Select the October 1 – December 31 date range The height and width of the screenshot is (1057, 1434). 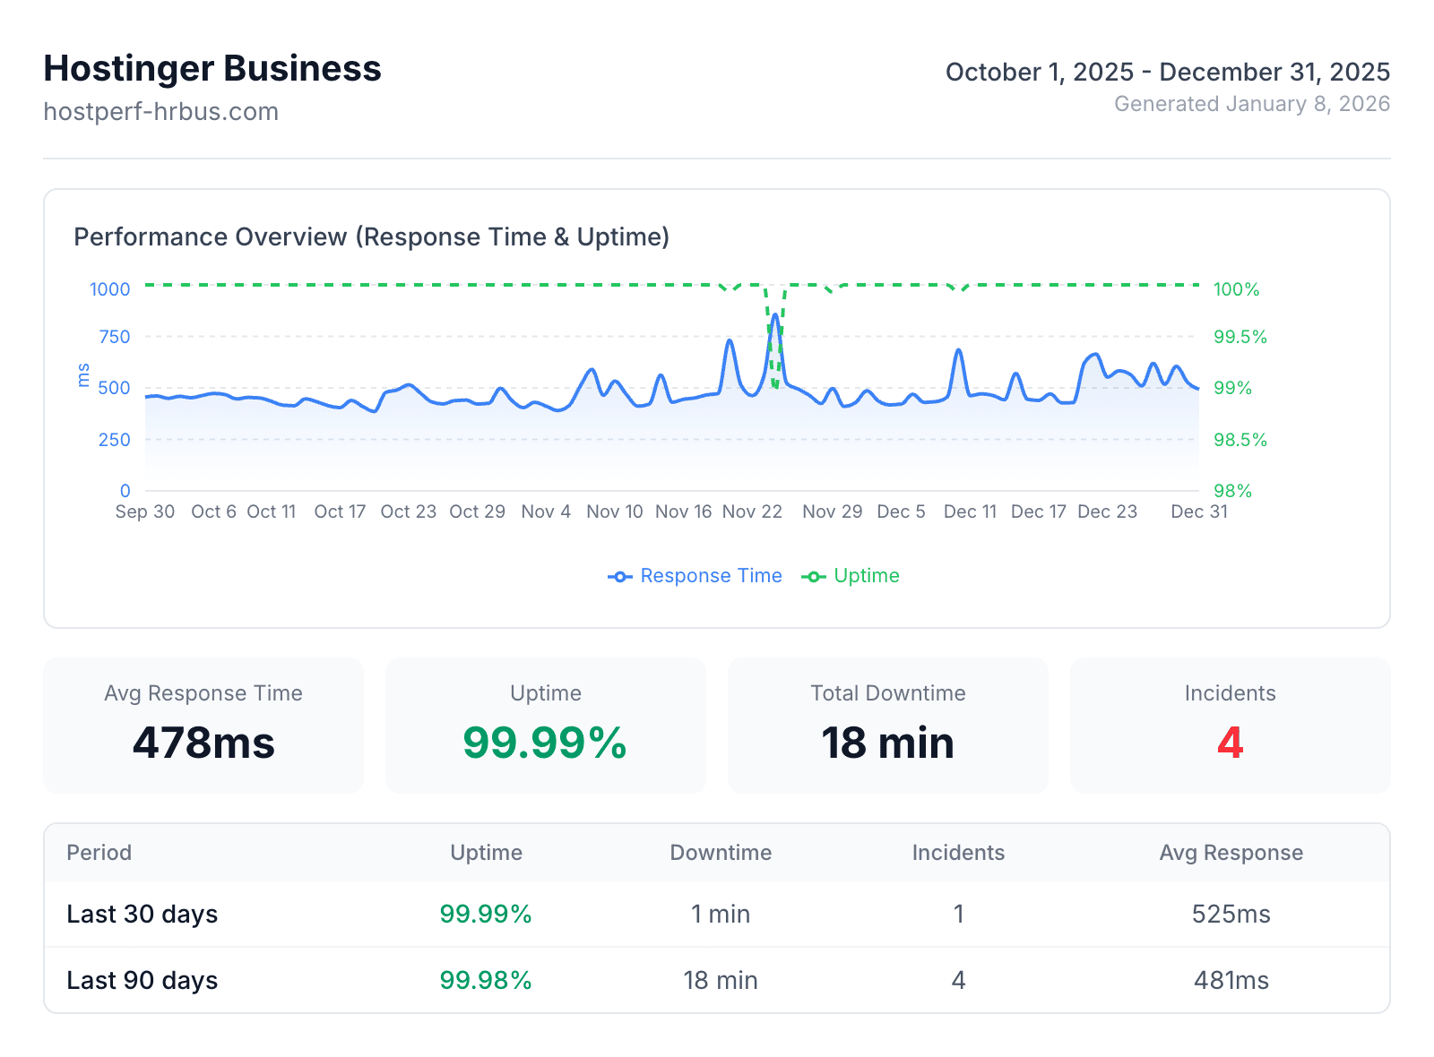(x=1167, y=72)
